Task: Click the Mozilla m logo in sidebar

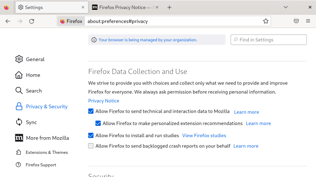Action: pyautogui.click(x=19, y=138)
